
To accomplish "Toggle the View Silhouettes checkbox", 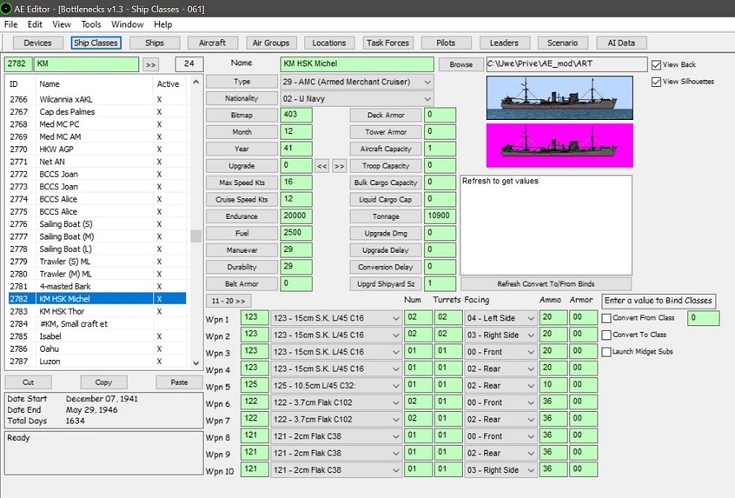I will [x=656, y=82].
